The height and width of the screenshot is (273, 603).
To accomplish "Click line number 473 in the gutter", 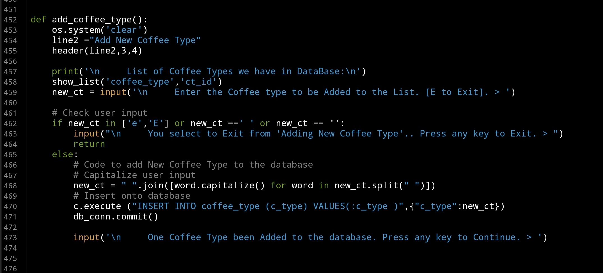I will (x=10, y=238).
